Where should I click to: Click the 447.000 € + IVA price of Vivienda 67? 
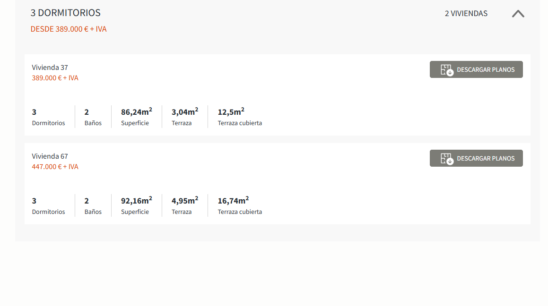pyautogui.click(x=55, y=166)
